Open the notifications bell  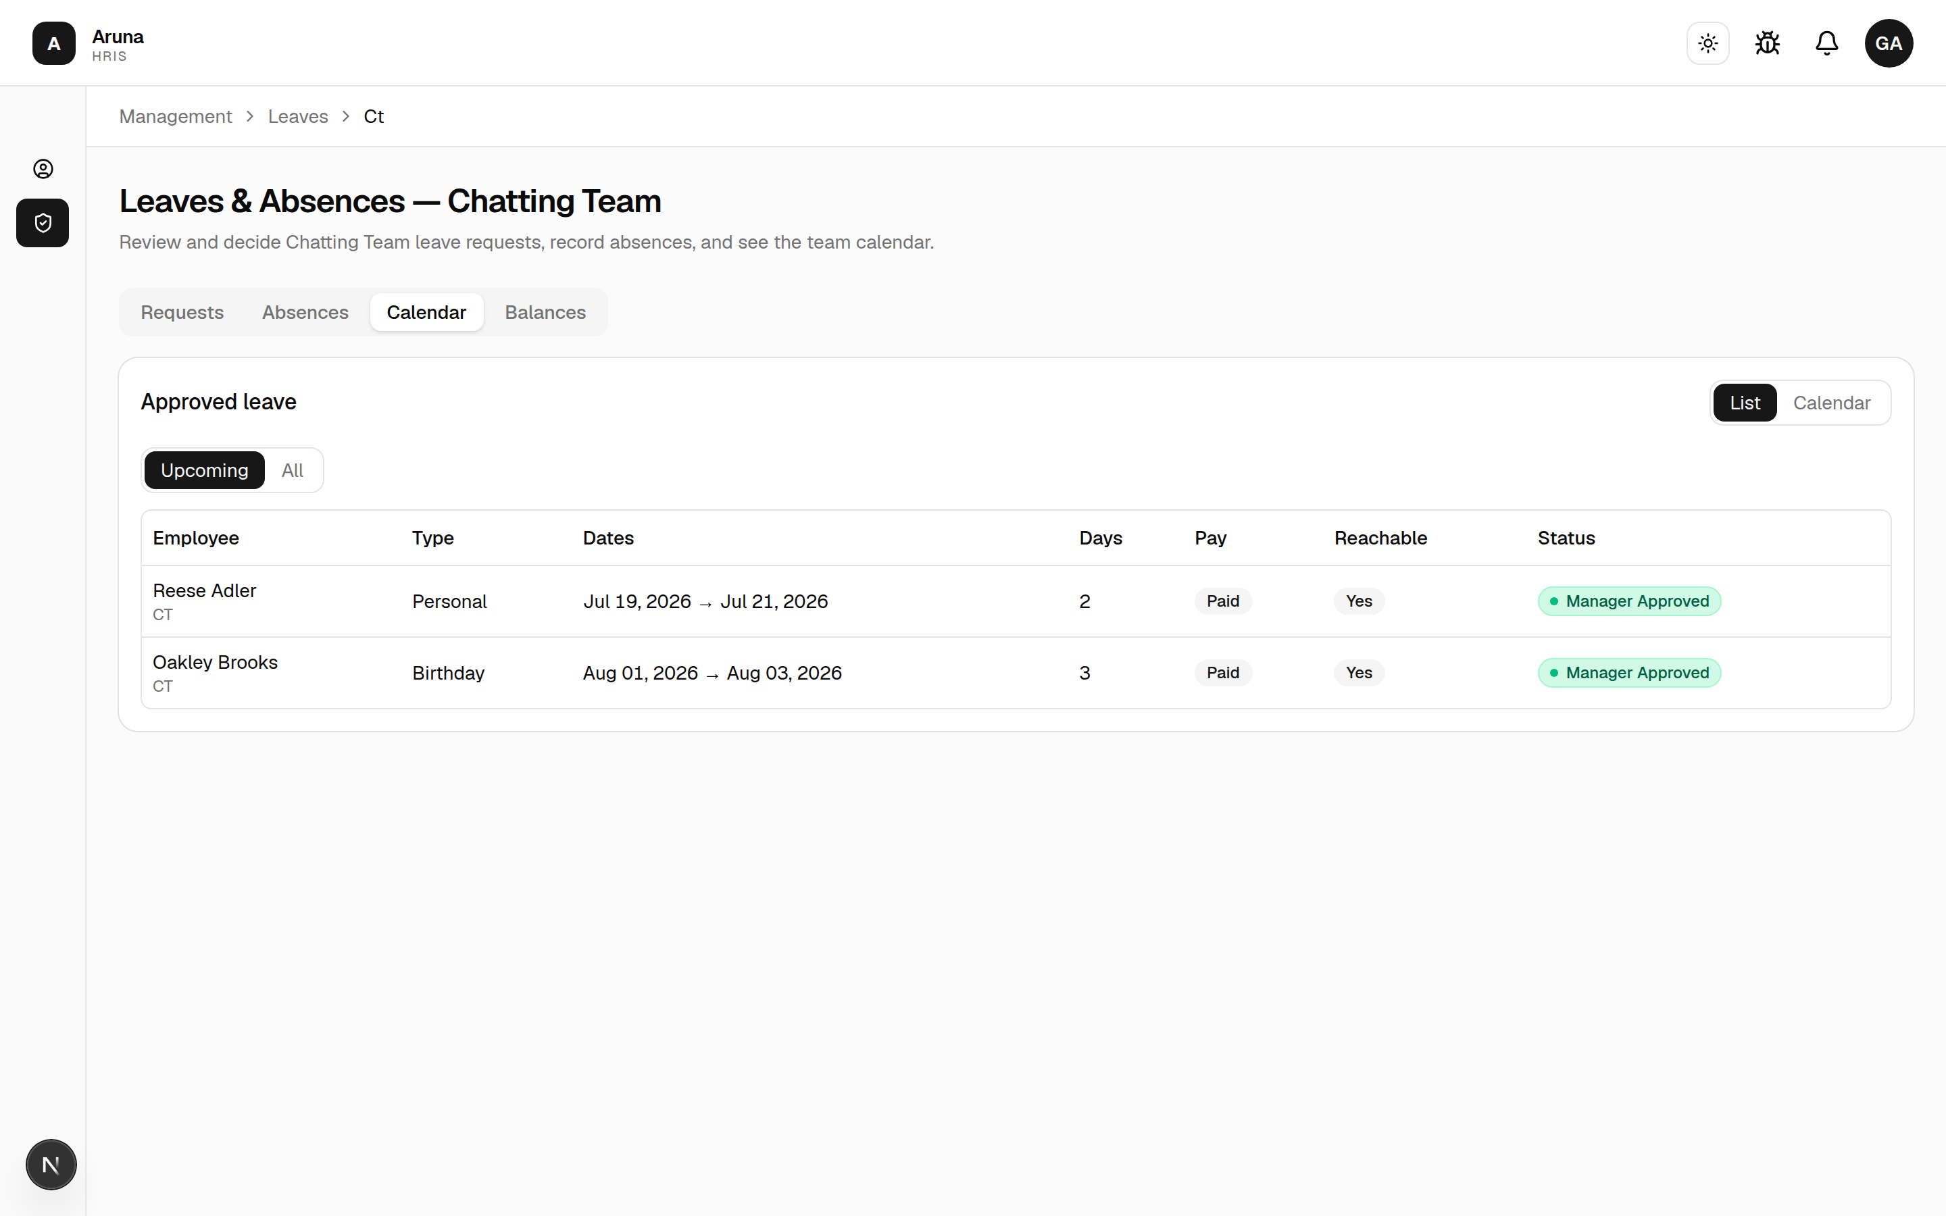coord(1827,43)
